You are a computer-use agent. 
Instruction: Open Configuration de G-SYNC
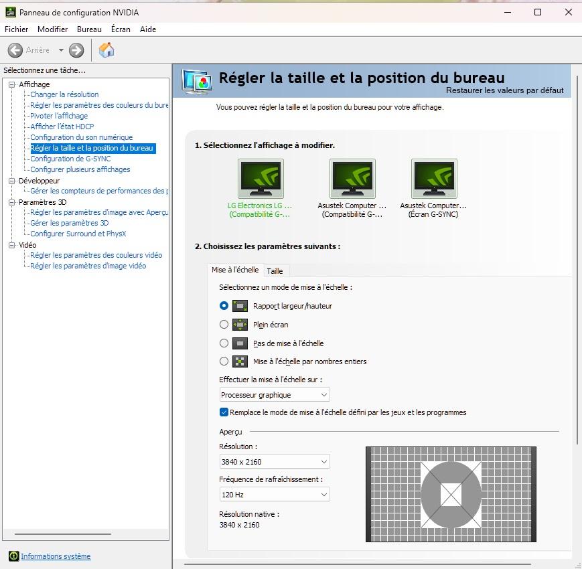click(70, 159)
